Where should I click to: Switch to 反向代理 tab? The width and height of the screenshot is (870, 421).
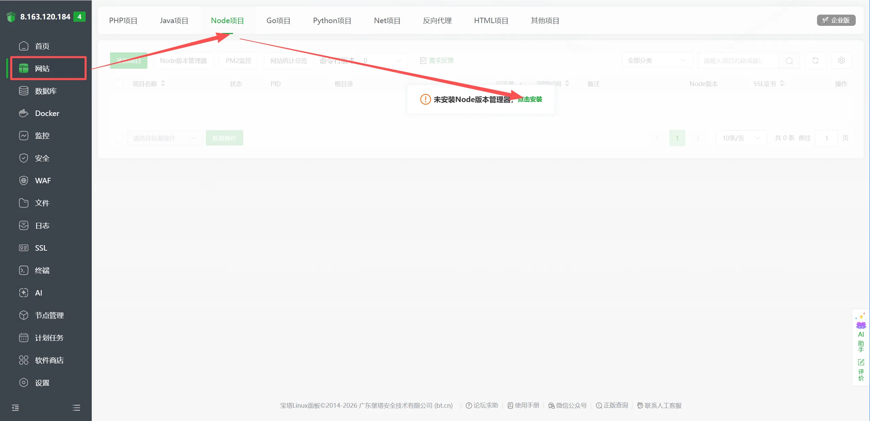(437, 20)
